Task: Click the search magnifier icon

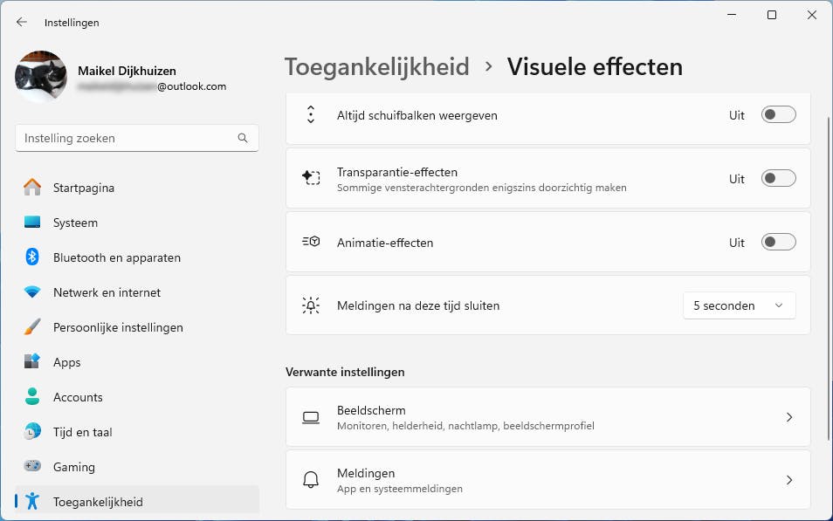Action: [x=243, y=138]
